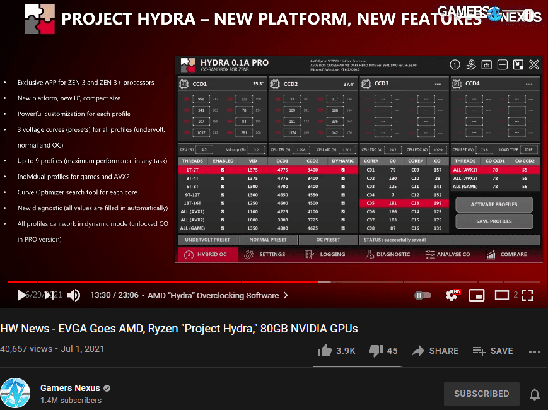
Task: Click the CPU PPT (W) value field
Action: pyautogui.click(x=484, y=149)
